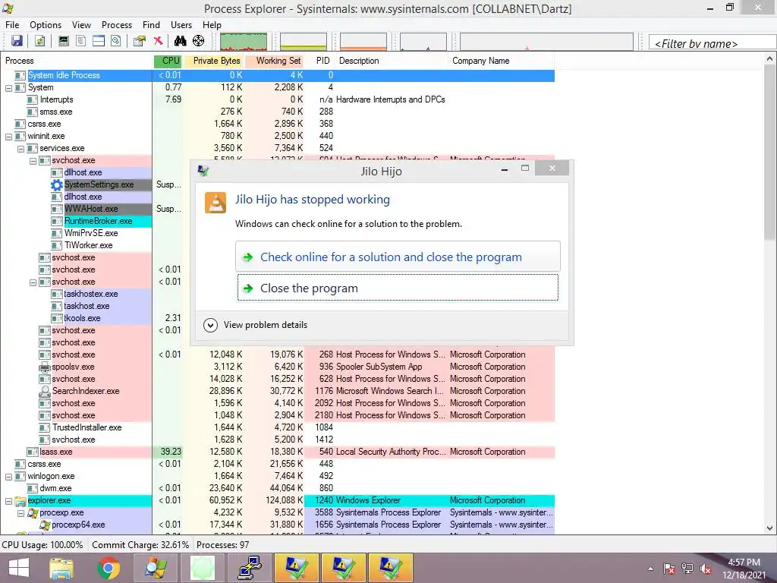777x583 pixels.
Task: Collapse the System process tree node
Action: click(8, 88)
